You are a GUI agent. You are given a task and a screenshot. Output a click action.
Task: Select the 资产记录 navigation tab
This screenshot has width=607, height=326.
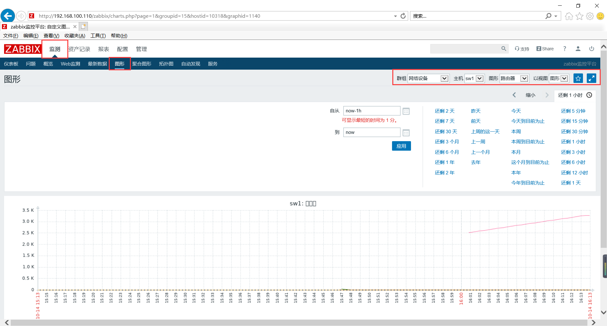pyautogui.click(x=79, y=49)
